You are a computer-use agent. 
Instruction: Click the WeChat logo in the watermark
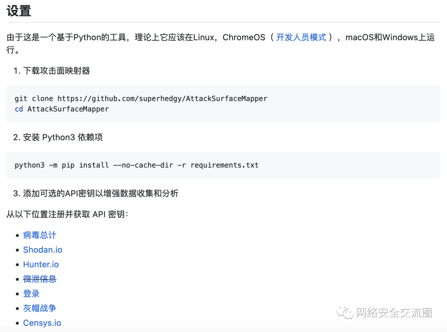click(x=345, y=313)
